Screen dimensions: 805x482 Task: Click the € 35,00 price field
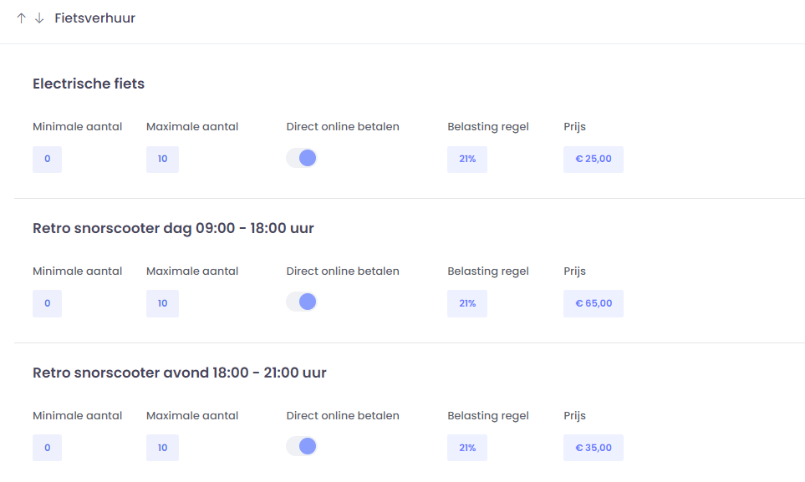[593, 448]
